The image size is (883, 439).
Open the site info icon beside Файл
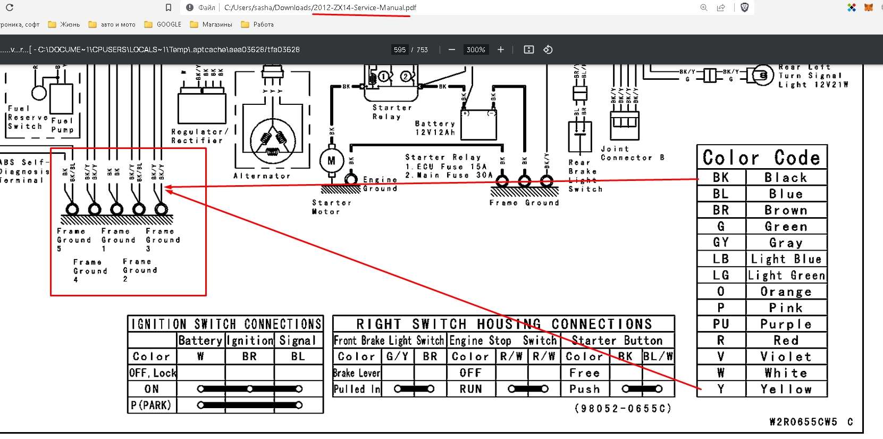[190, 7]
